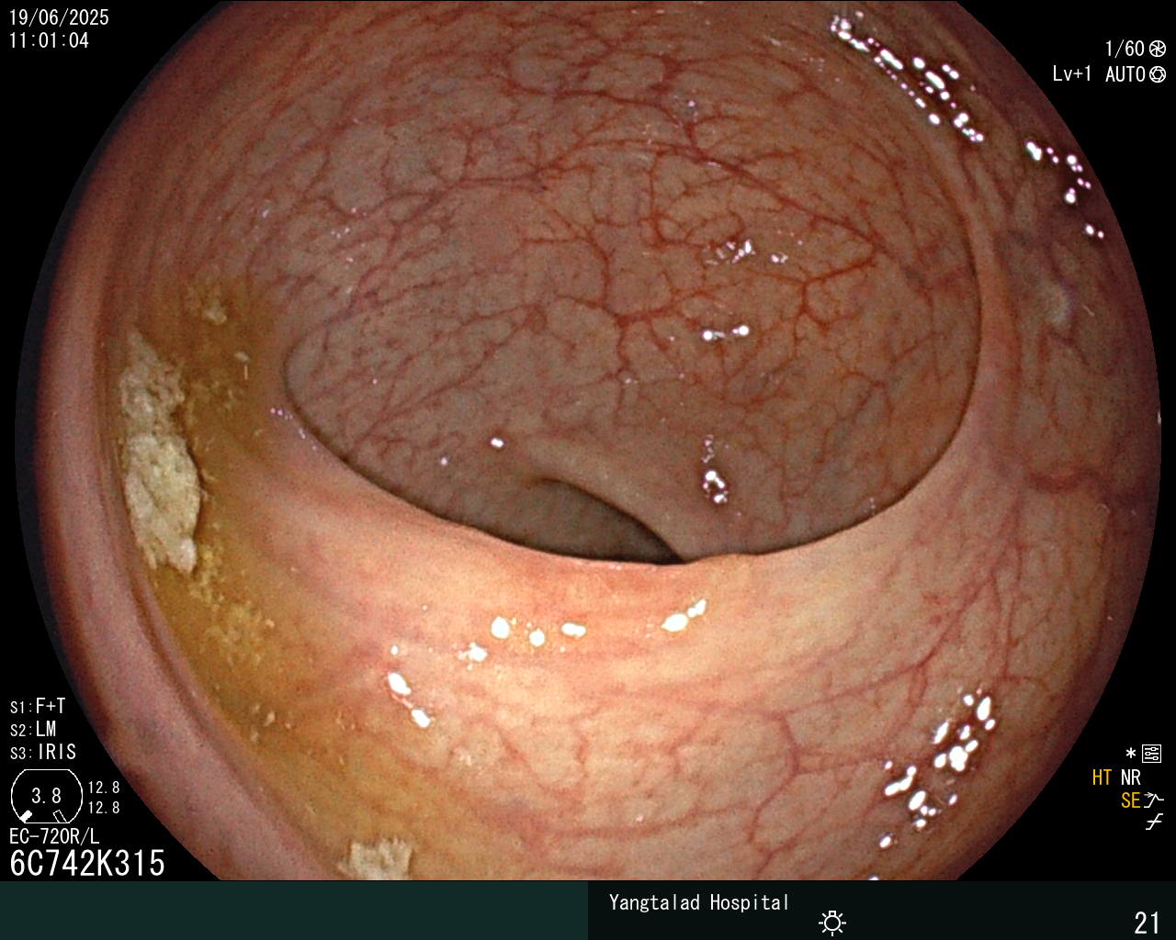Select the 1/60 shutter speed value
1176x940 pixels.
(x=1125, y=49)
